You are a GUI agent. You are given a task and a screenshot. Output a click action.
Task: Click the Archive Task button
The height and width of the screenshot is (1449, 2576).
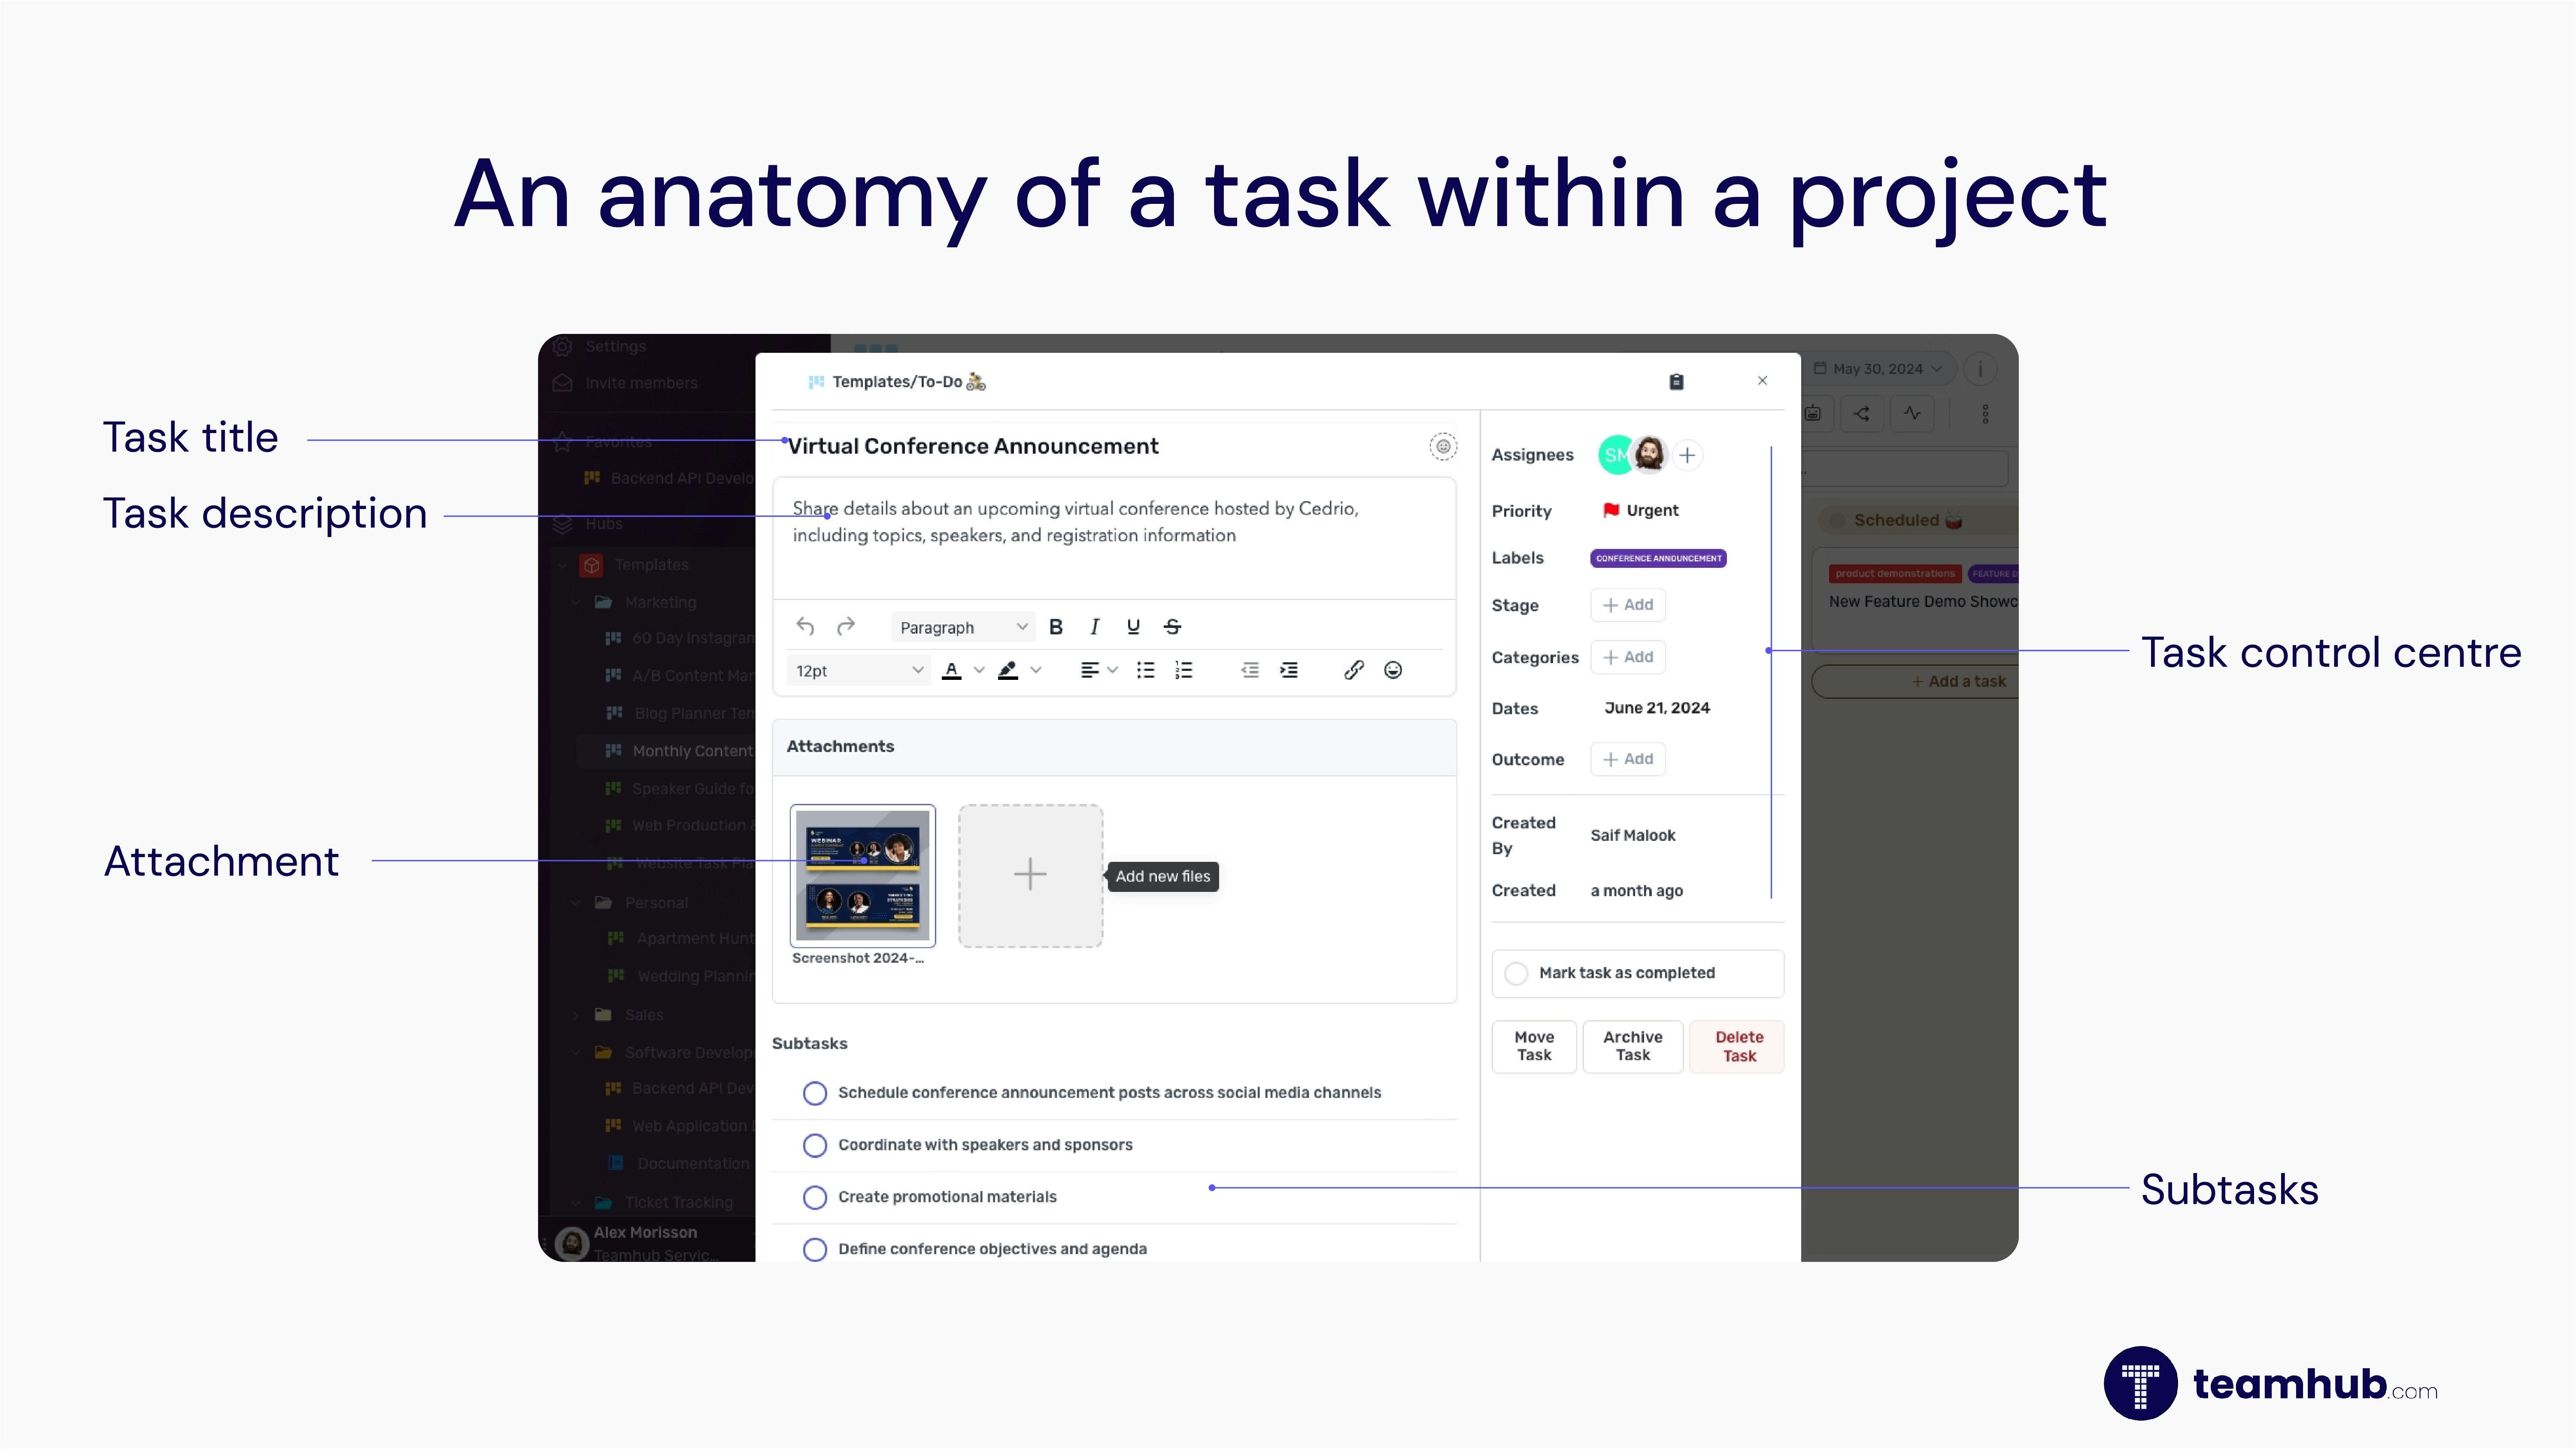pyautogui.click(x=1632, y=1046)
